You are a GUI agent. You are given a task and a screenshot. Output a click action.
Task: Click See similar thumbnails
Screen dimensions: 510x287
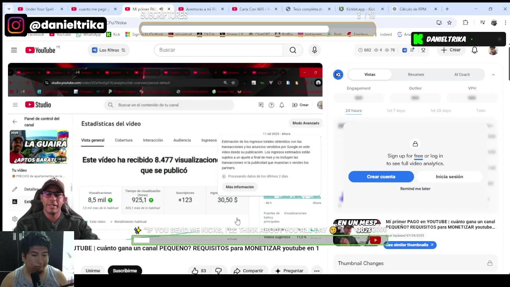tap(410, 245)
